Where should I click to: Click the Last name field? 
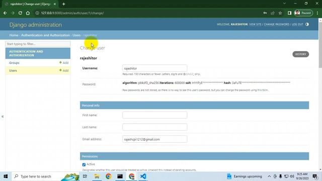click(154, 127)
